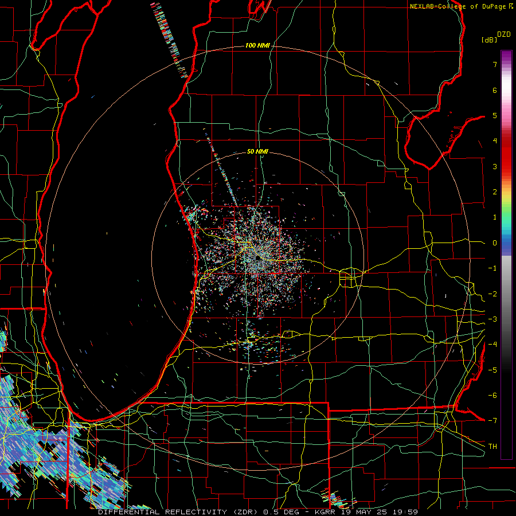Click the DZD legend title
The width and height of the screenshot is (516, 516).
504,34
